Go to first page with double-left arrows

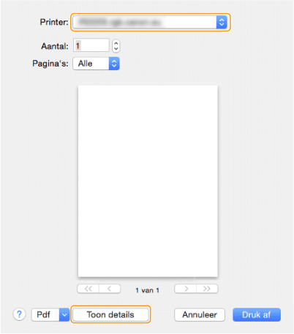88,289
